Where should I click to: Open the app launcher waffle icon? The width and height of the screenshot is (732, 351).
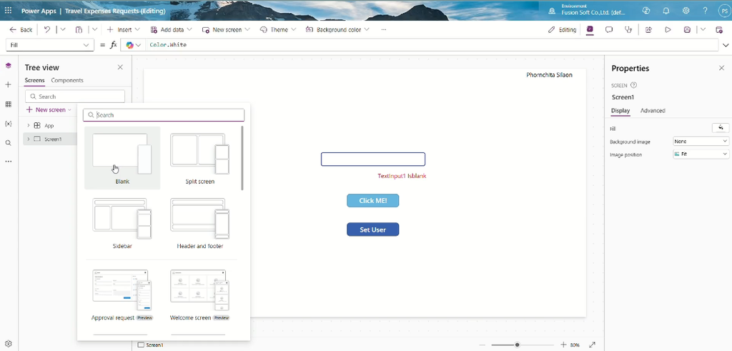click(8, 10)
